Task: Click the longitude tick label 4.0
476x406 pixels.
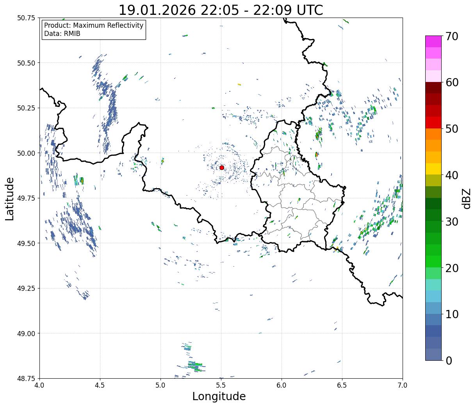Action: 39,385
